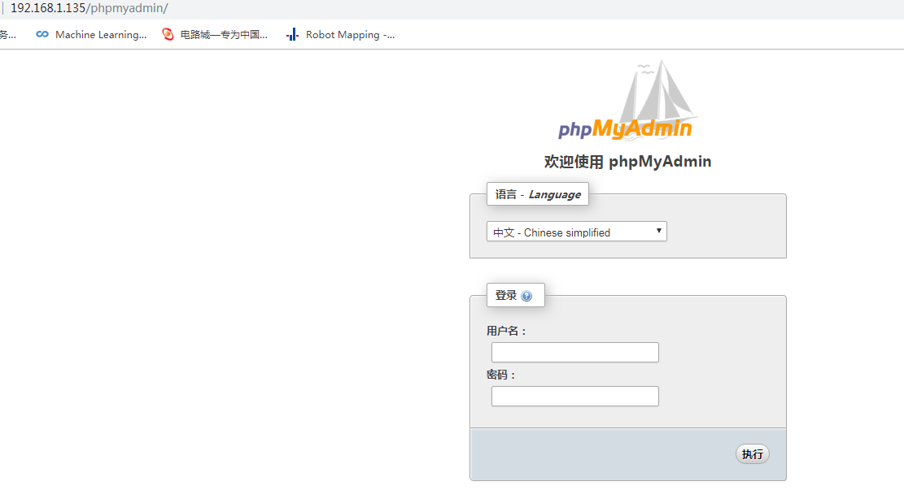Image resolution: width=904 pixels, height=499 pixels.
Task: Expand the 中文 - Chinese simplified language list
Action: pos(576,232)
